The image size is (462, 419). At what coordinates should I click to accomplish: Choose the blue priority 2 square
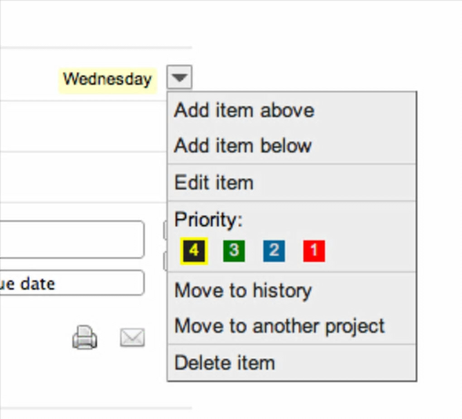(274, 251)
